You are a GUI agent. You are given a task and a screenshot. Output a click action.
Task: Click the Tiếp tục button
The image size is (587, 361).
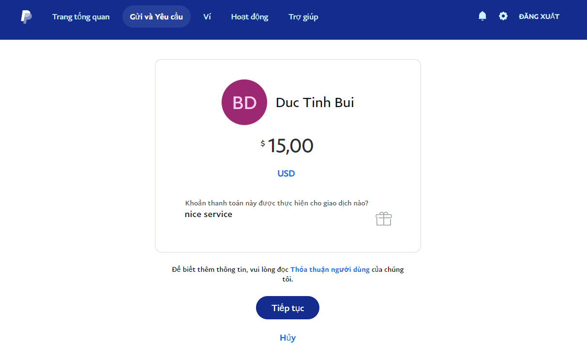point(287,308)
